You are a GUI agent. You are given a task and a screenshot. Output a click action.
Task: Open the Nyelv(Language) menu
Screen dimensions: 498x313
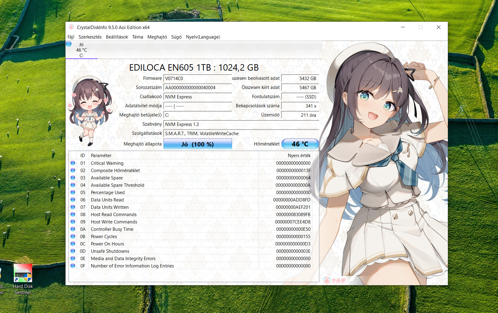pos(203,37)
